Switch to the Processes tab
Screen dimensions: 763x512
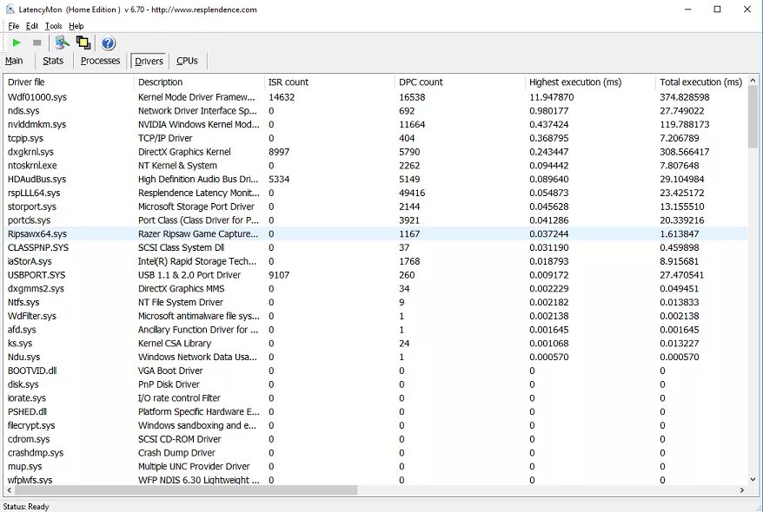click(100, 61)
